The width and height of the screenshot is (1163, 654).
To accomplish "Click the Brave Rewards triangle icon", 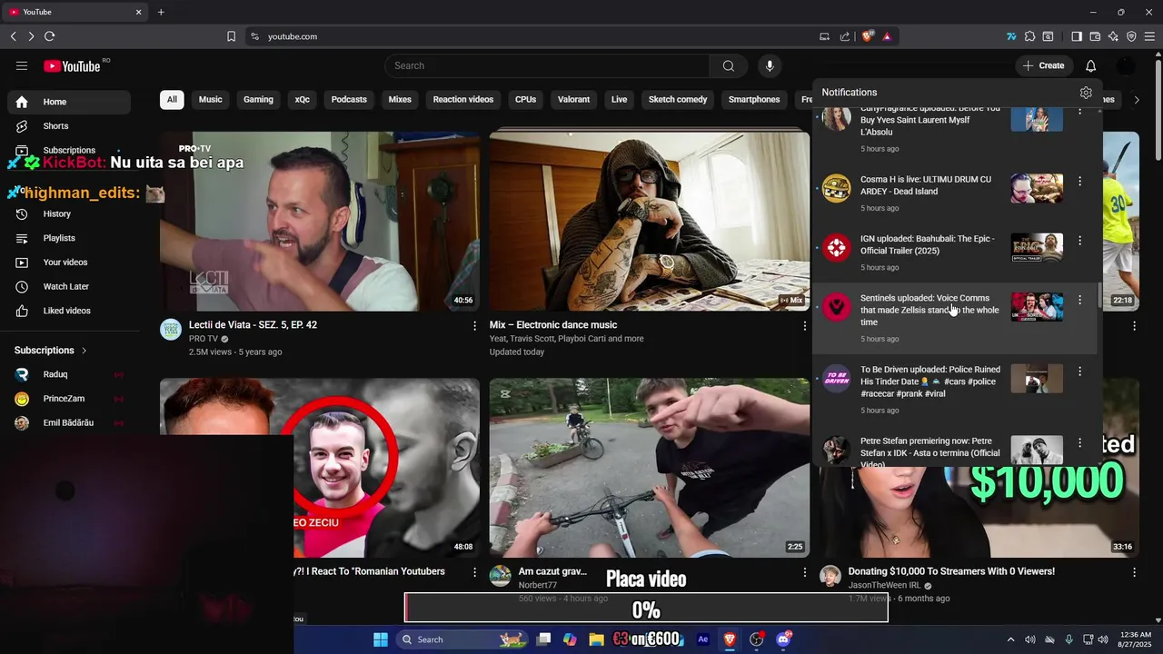I will point(887,36).
